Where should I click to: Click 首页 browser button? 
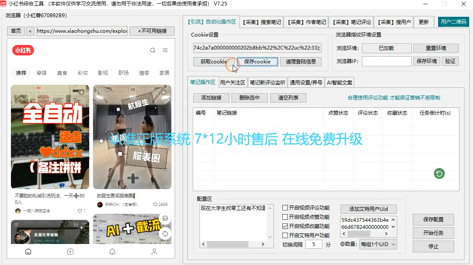coord(16,31)
